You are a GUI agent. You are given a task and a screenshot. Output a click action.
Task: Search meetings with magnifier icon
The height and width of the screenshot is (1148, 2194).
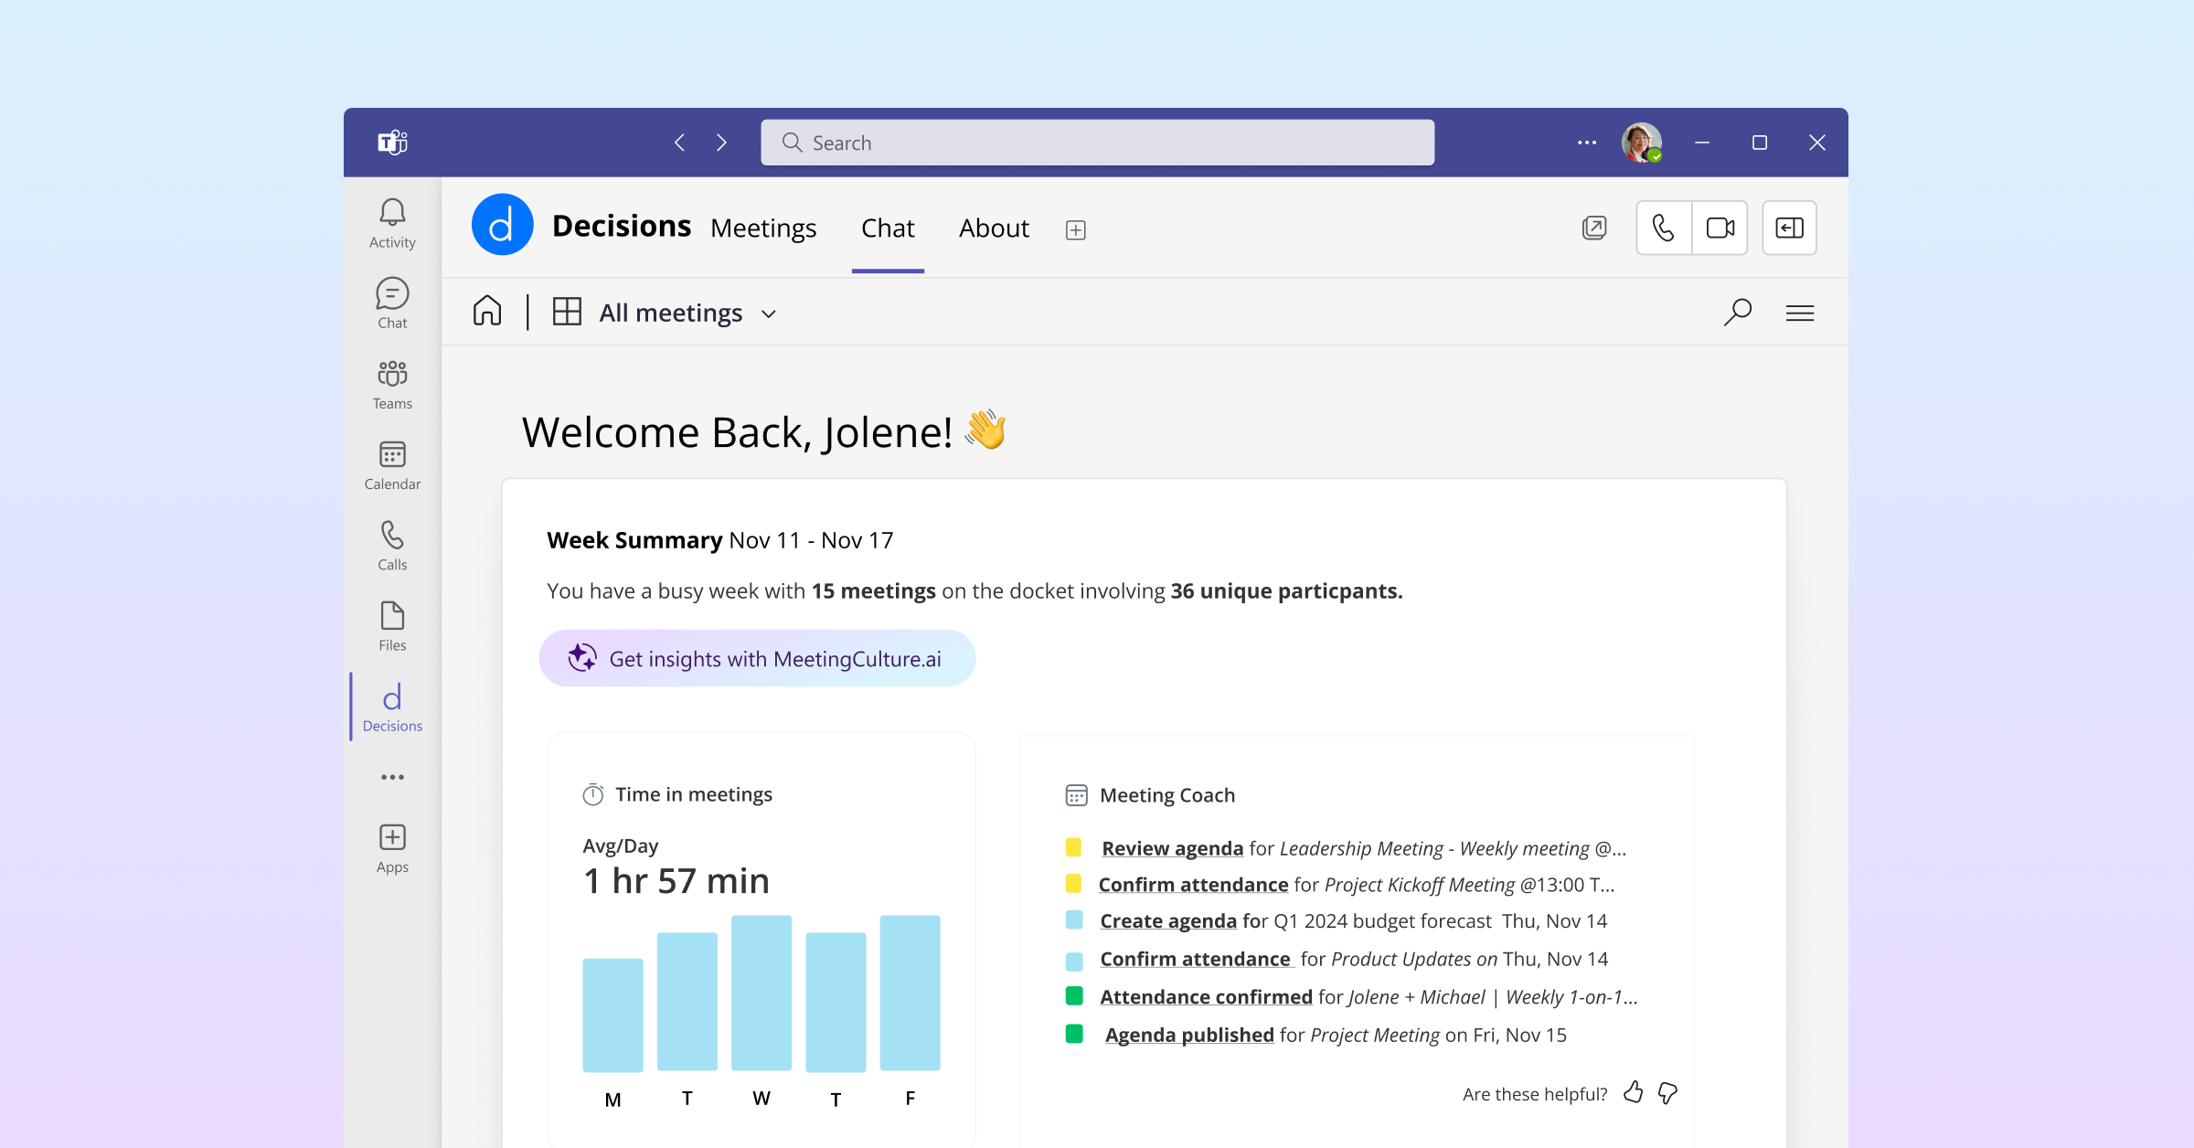[x=1737, y=313]
